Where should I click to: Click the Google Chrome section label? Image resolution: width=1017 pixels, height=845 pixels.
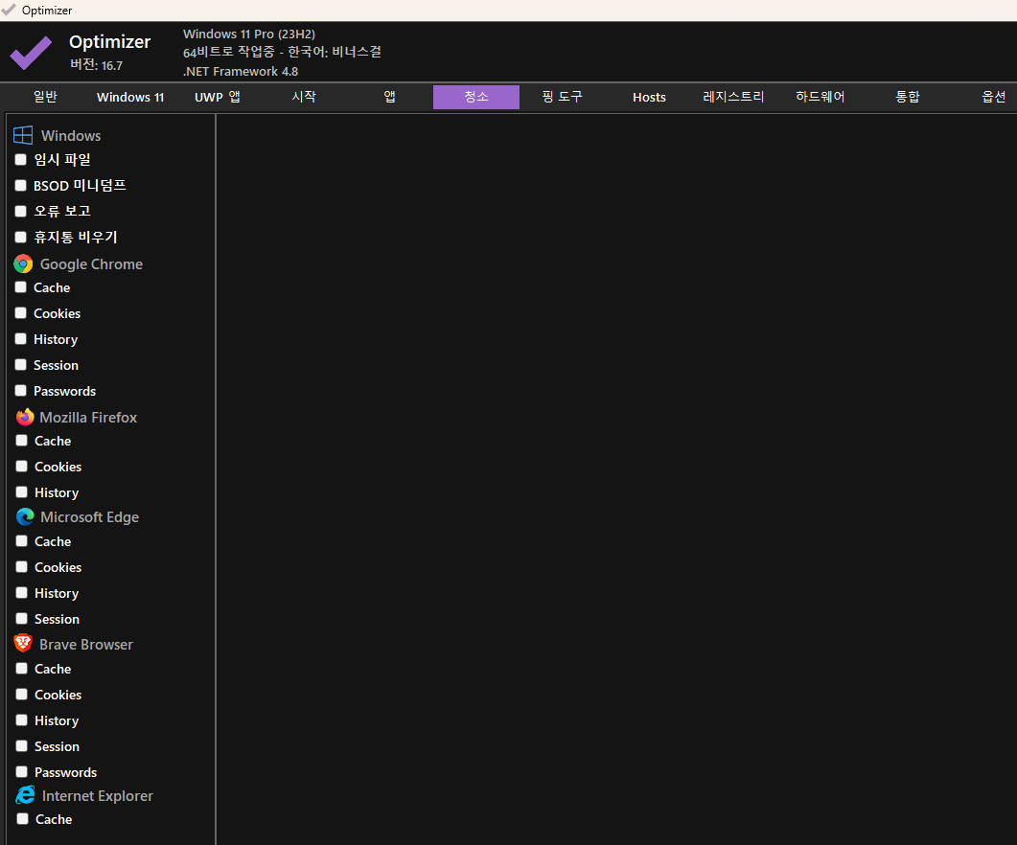91,264
